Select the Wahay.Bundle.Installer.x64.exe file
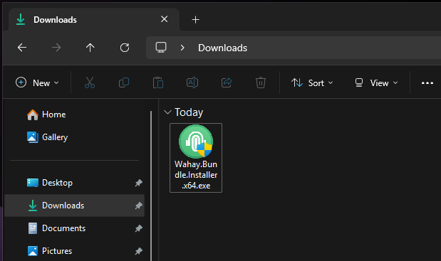This screenshot has height=261, width=441. 196,158
